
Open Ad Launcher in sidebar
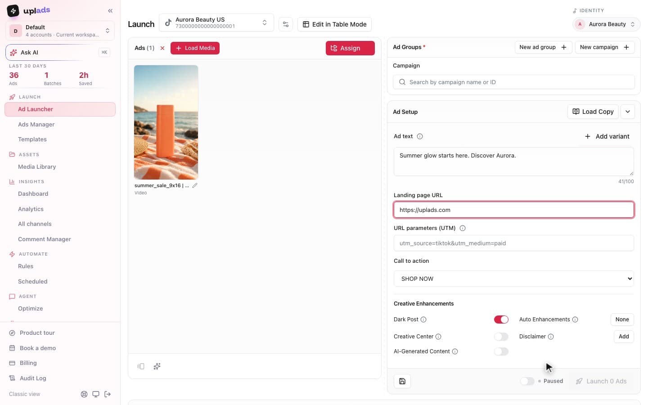coord(60,109)
